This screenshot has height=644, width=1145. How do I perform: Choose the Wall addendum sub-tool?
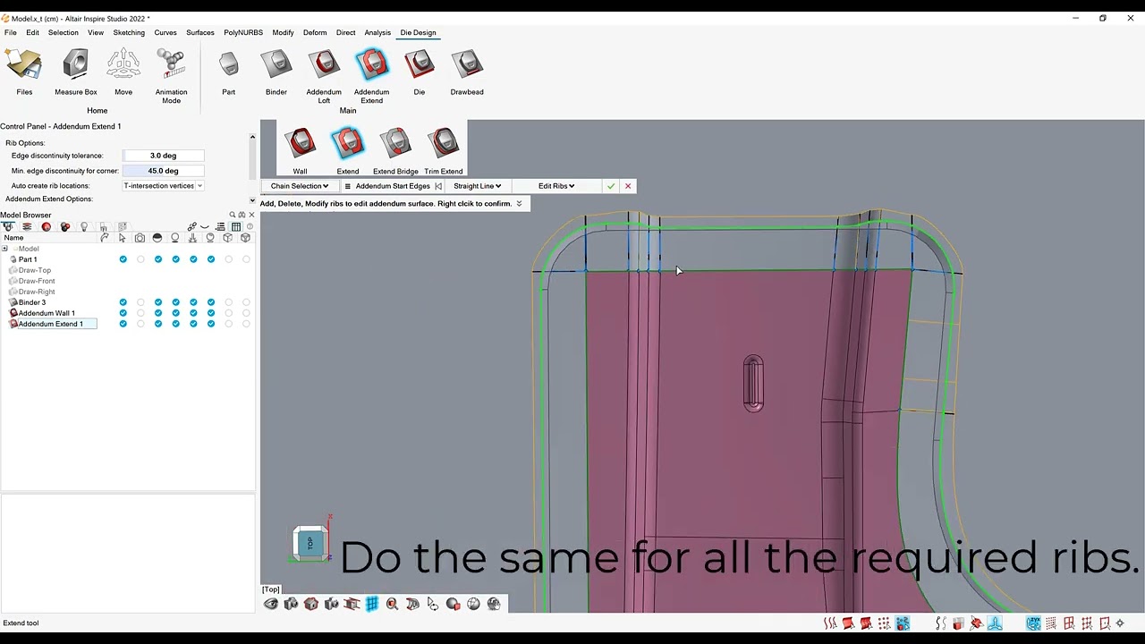300,150
